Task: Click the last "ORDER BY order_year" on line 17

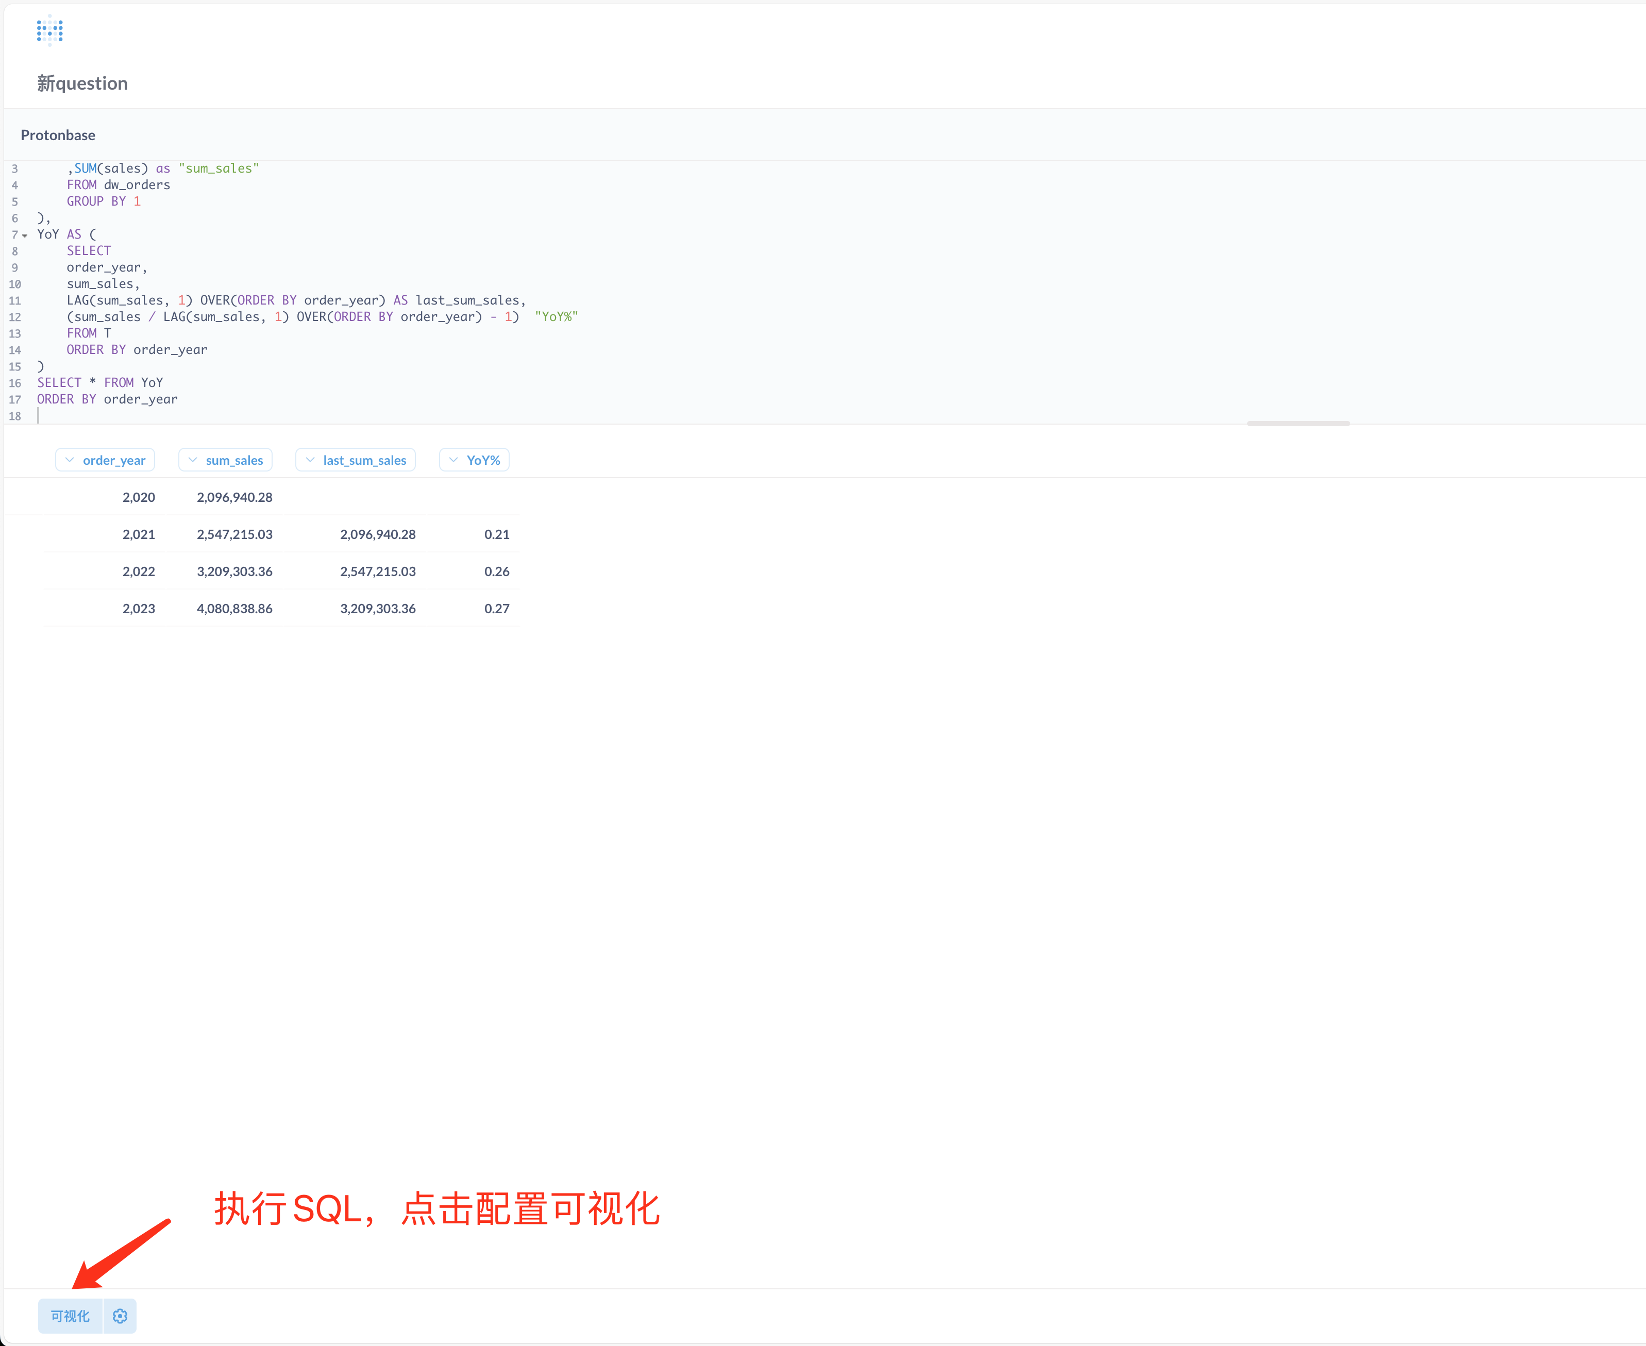Action: coord(107,399)
